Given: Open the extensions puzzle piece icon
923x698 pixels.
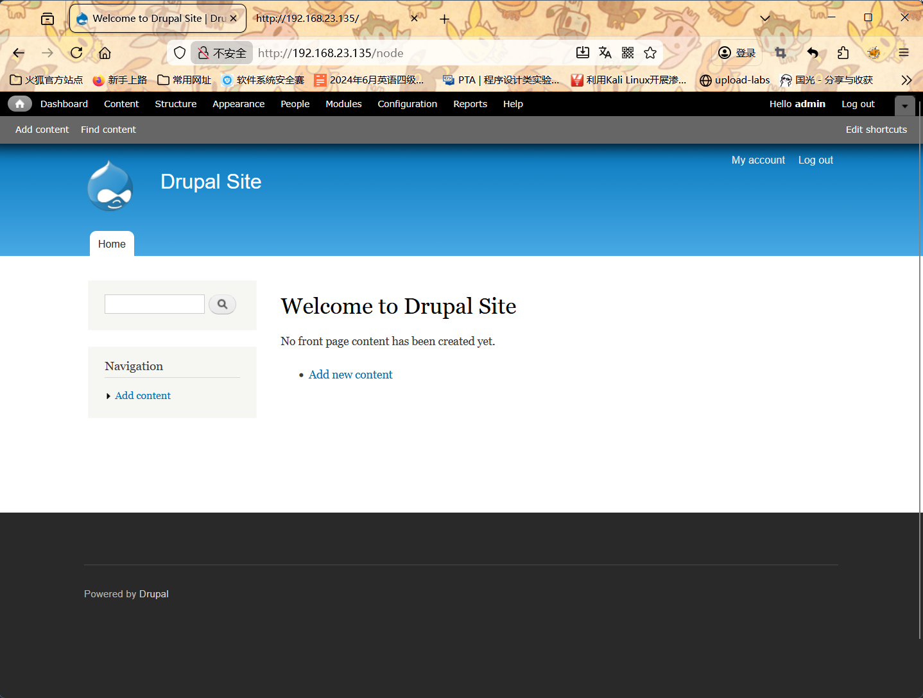Looking at the screenshot, I should click(843, 53).
